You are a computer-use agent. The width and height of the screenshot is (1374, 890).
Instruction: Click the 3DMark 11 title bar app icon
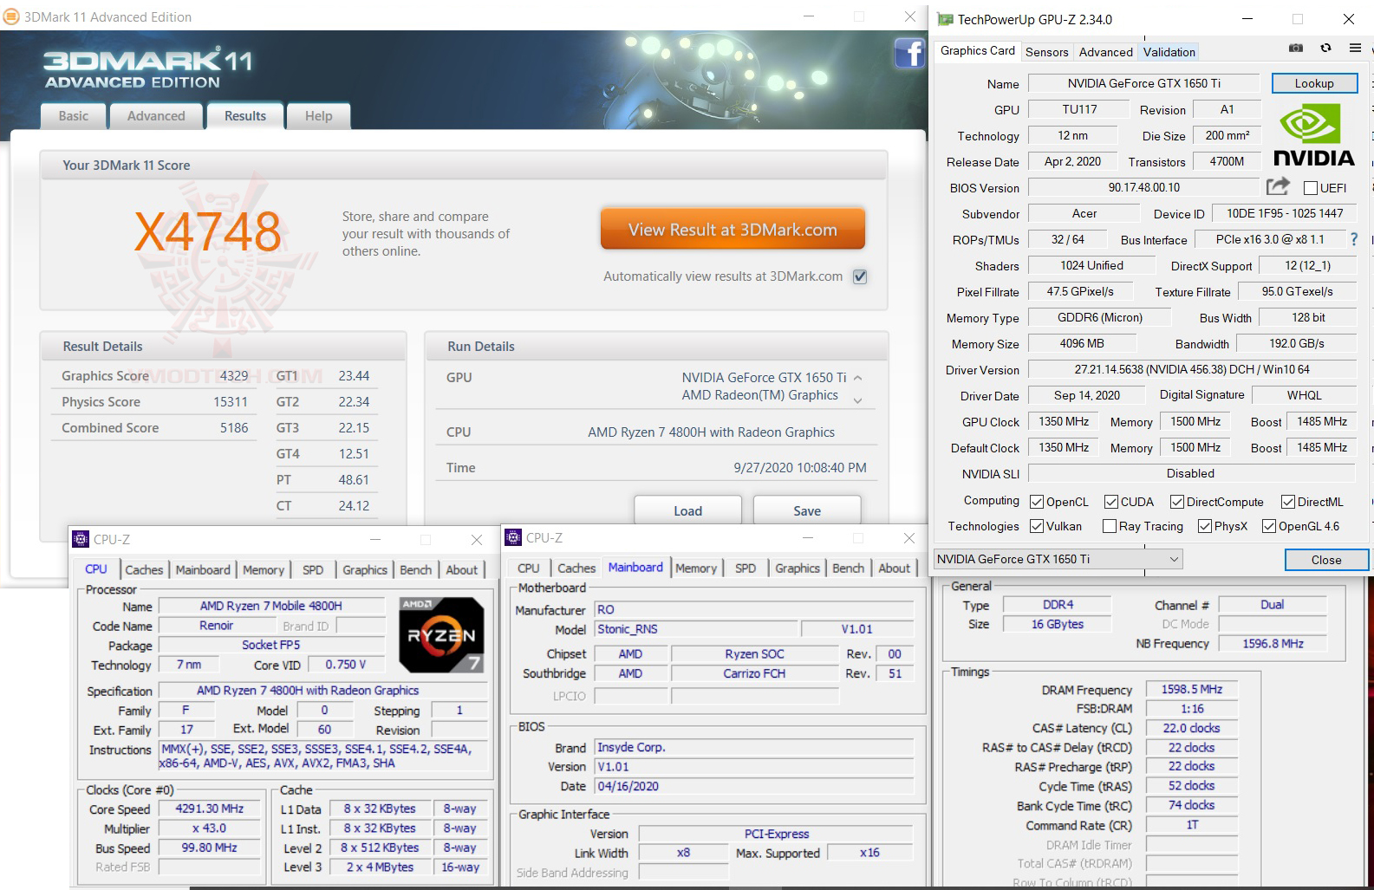[x=11, y=16]
